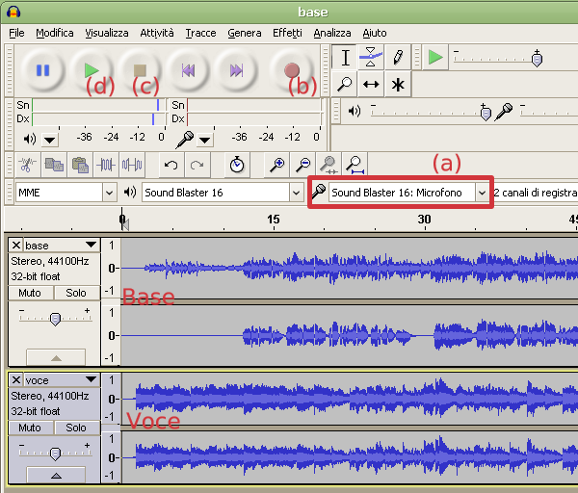Click the Pause playback button
The height and width of the screenshot is (493, 578).
pyautogui.click(x=42, y=70)
